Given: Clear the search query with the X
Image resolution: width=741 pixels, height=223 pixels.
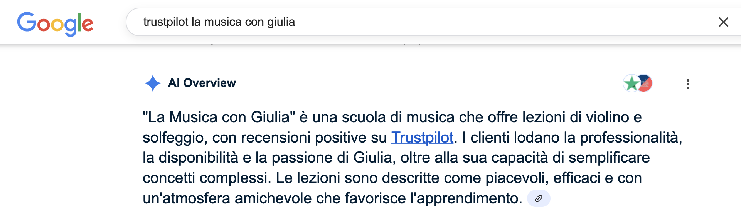Looking at the screenshot, I should 724,22.
